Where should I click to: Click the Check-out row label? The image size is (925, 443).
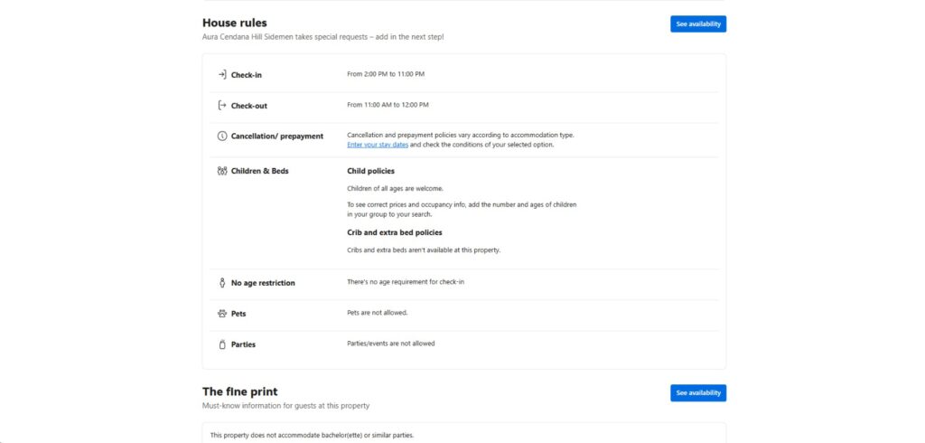pos(249,106)
